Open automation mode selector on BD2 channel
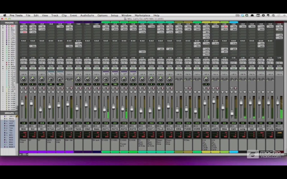The height and width of the screenshot is (179, 287). tap(23, 68)
